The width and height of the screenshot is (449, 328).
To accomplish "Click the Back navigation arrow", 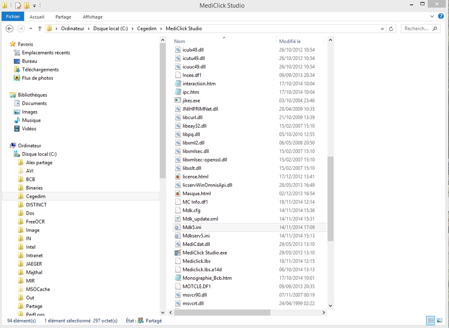I will (9, 29).
